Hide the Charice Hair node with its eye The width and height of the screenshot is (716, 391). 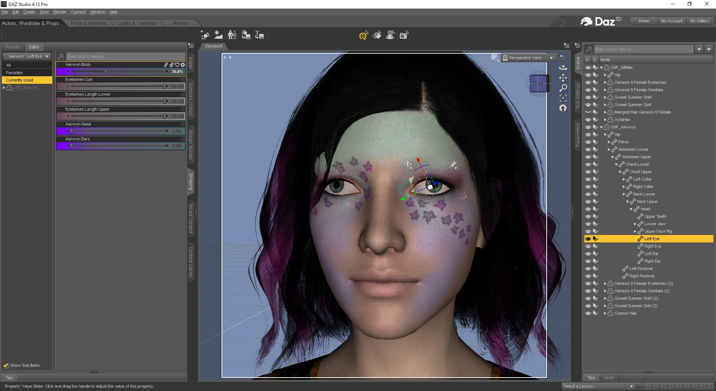tap(588, 313)
